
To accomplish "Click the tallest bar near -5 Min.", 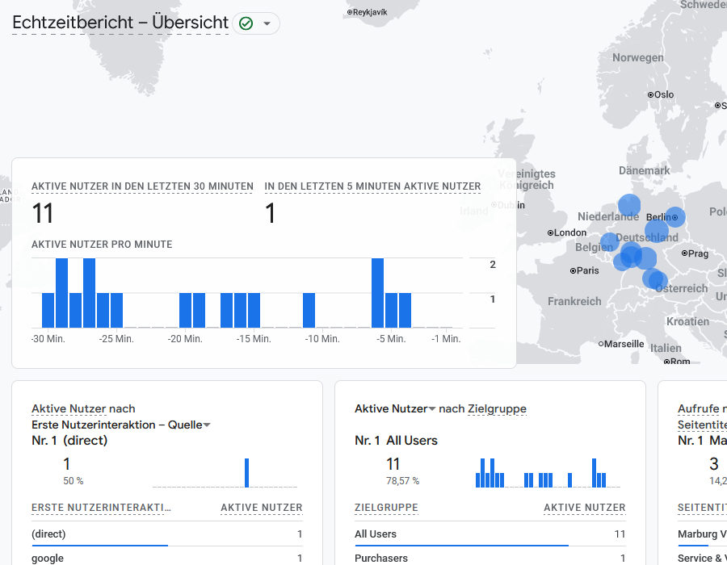I will point(377,292).
